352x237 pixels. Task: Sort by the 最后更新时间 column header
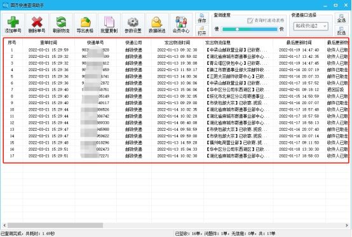coord(299,43)
